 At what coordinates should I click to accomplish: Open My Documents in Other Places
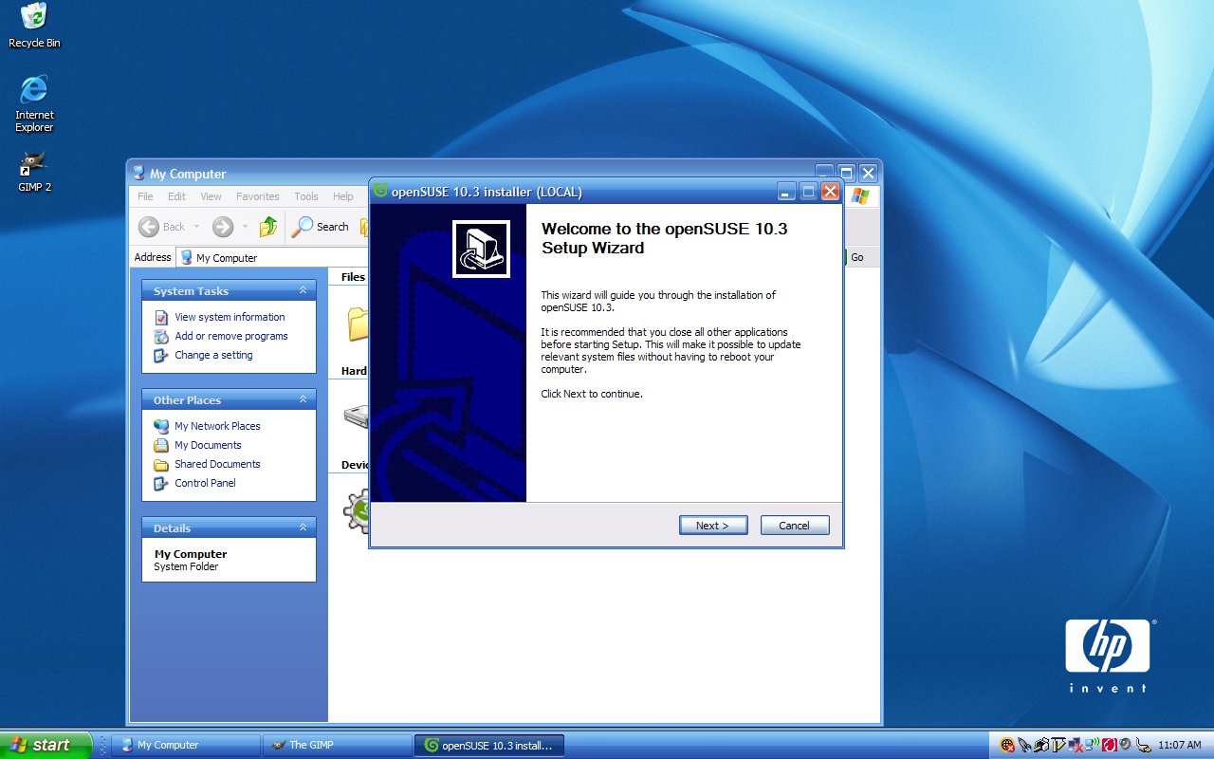pos(208,445)
